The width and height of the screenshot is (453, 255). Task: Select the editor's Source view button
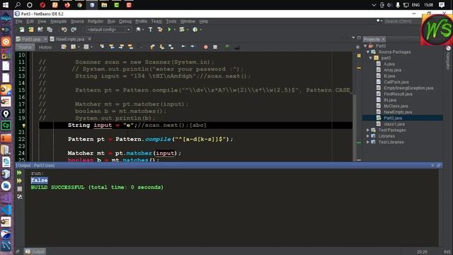pos(25,47)
